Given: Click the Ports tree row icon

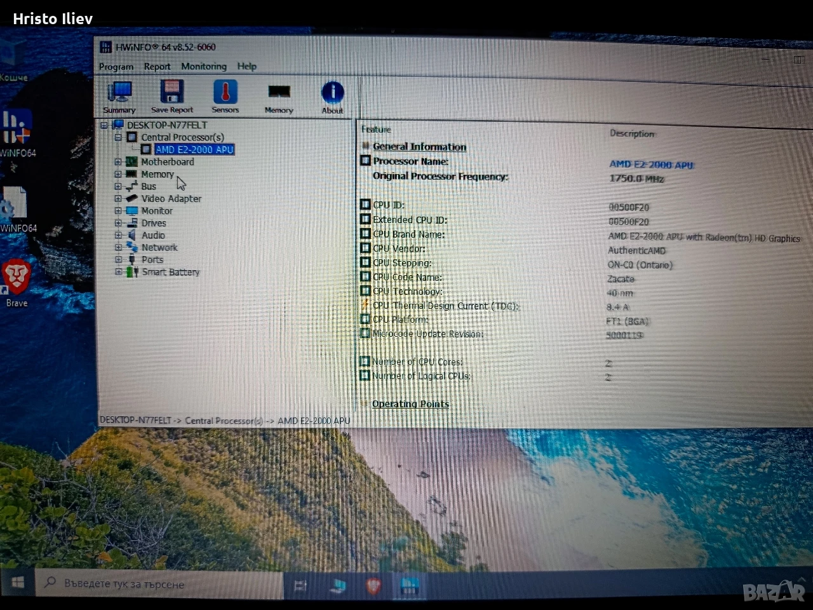Looking at the screenshot, I should point(132,260).
